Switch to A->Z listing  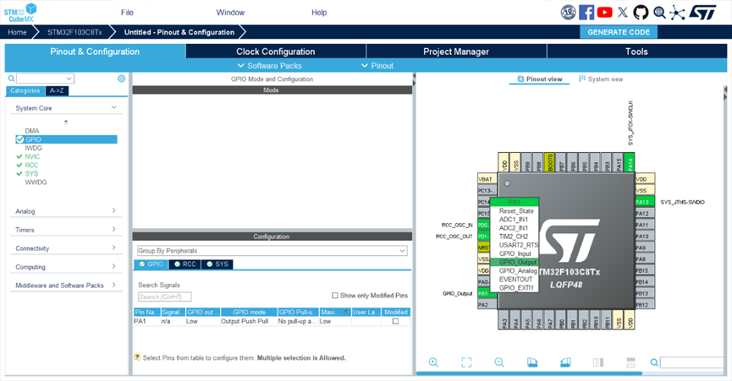click(57, 91)
